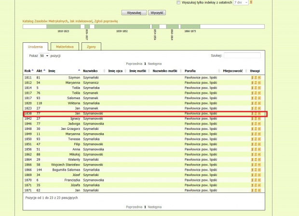Sort by Parafia column header
The width and height of the screenshot is (299, 216).
tap(190, 71)
